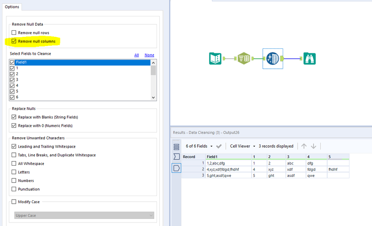372x226 pixels.
Task: Click the Field1 column header
Action: 229,157
